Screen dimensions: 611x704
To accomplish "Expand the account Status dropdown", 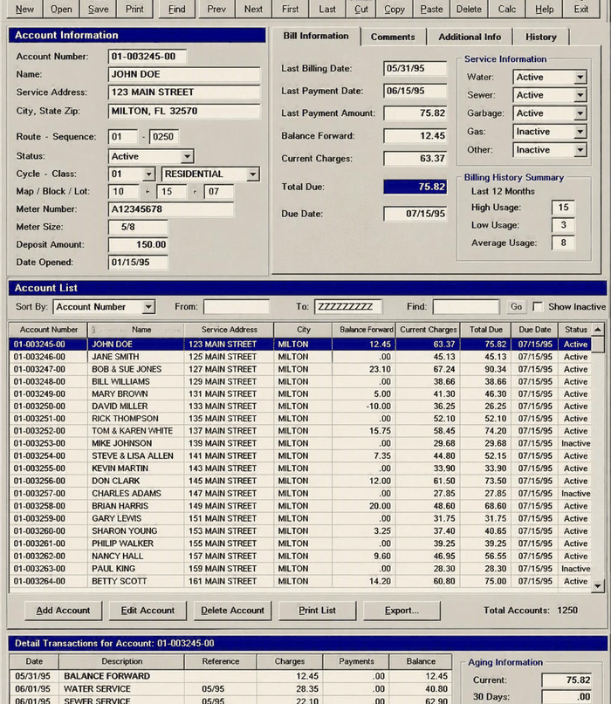I will coord(187,156).
